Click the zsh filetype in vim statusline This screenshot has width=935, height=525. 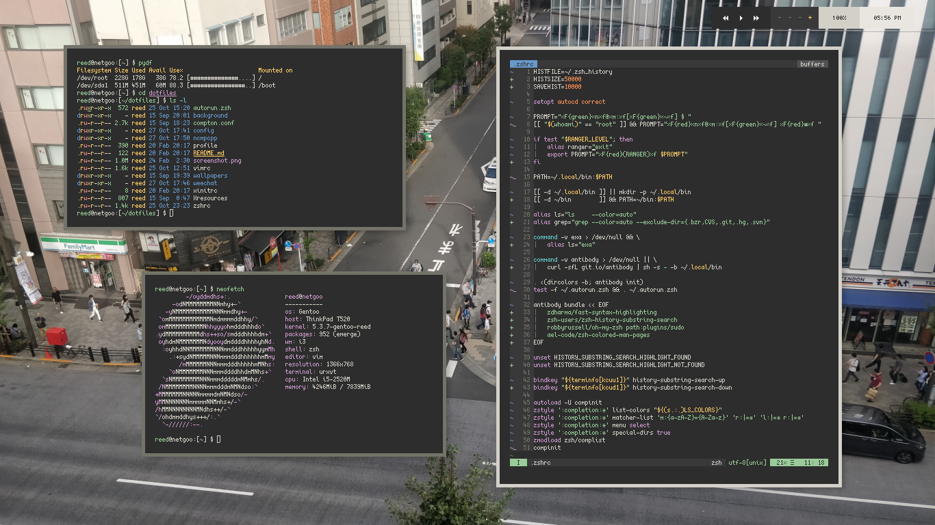[717, 463]
